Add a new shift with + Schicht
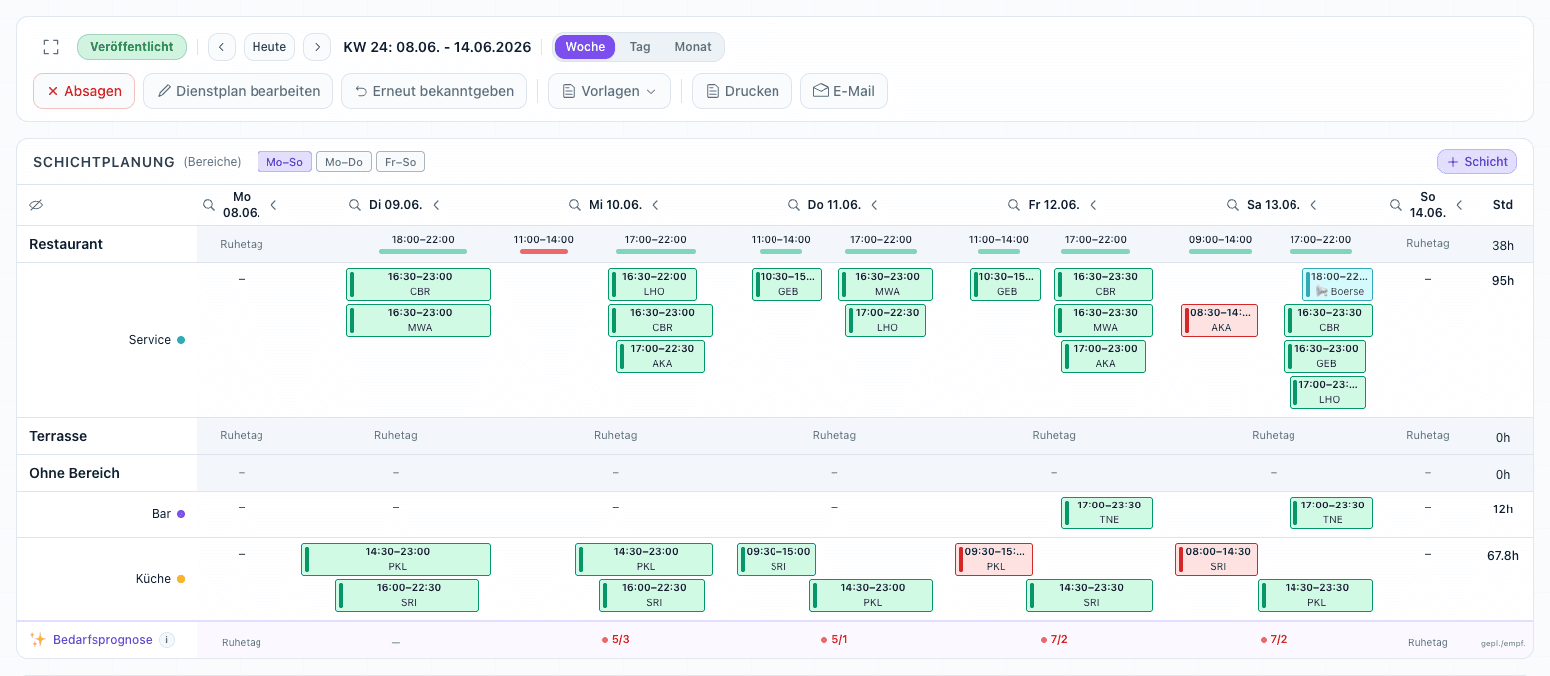The width and height of the screenshot is (1550, 676). pyautogui.click(x=1477, y=162)
